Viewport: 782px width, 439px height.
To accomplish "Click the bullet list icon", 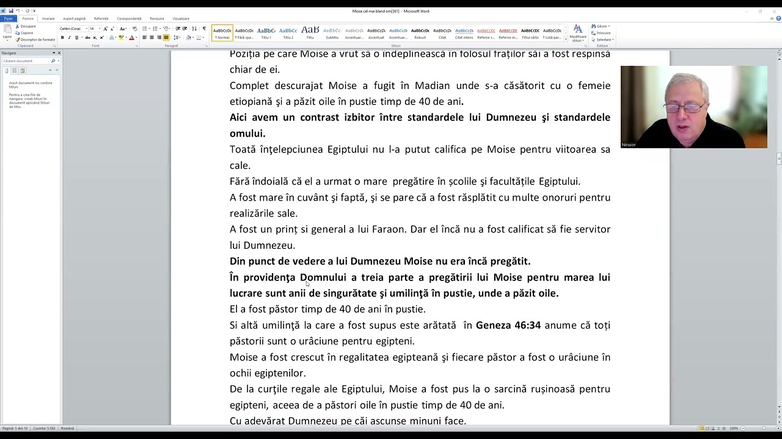I will 145,29.
